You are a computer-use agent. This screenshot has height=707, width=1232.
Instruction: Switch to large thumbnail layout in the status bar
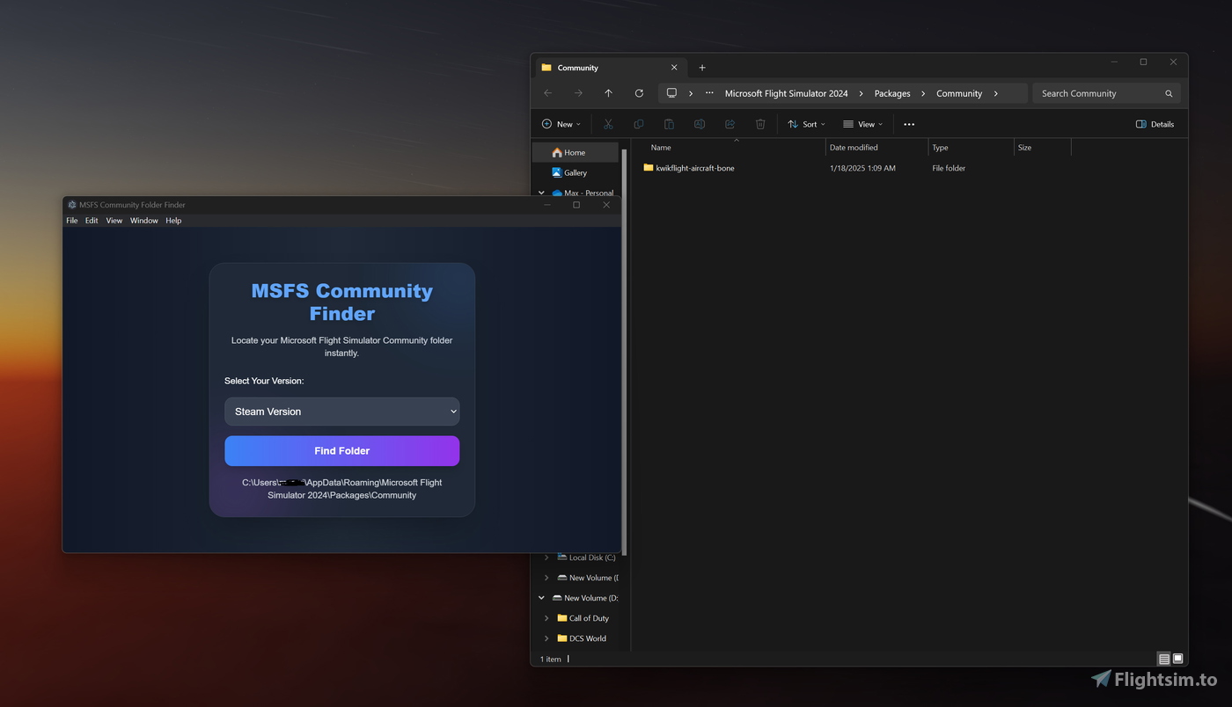point(1177,658)
